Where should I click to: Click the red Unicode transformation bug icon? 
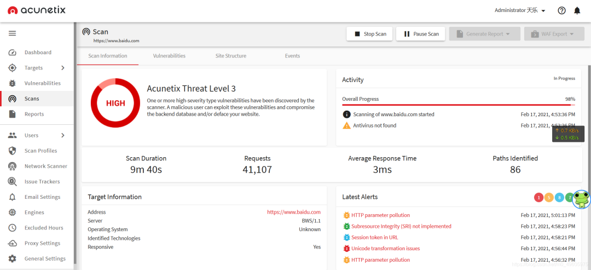coord(346,249)
